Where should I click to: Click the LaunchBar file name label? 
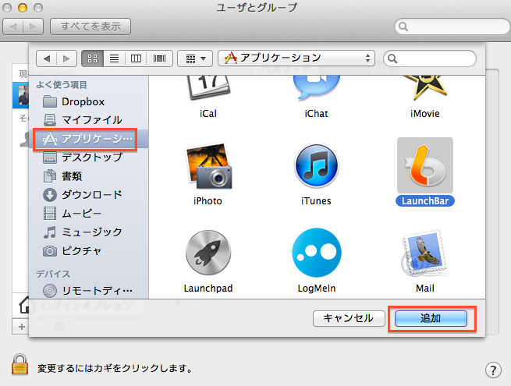click(425, 201)
